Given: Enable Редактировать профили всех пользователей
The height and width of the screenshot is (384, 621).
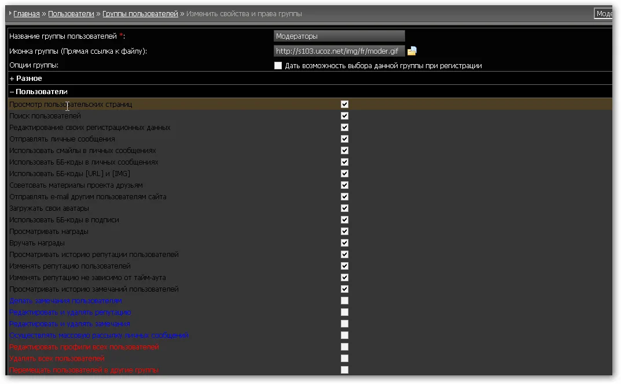Looking at the screenshot, I should point(344,347).
